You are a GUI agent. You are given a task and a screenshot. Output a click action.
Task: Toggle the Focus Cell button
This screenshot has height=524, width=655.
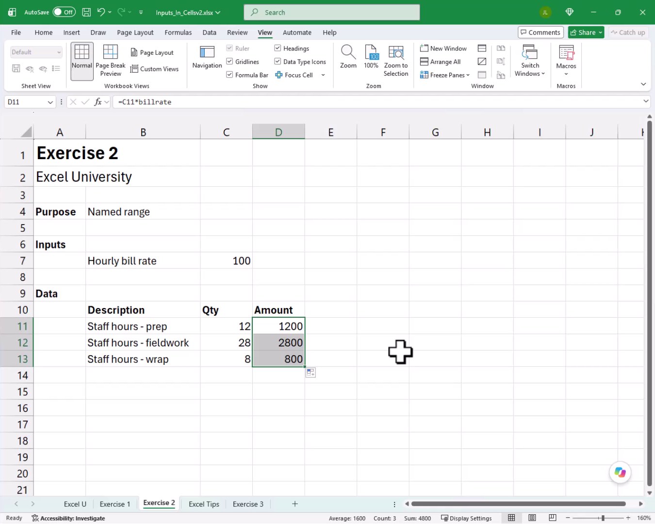[x=294, y=75]
